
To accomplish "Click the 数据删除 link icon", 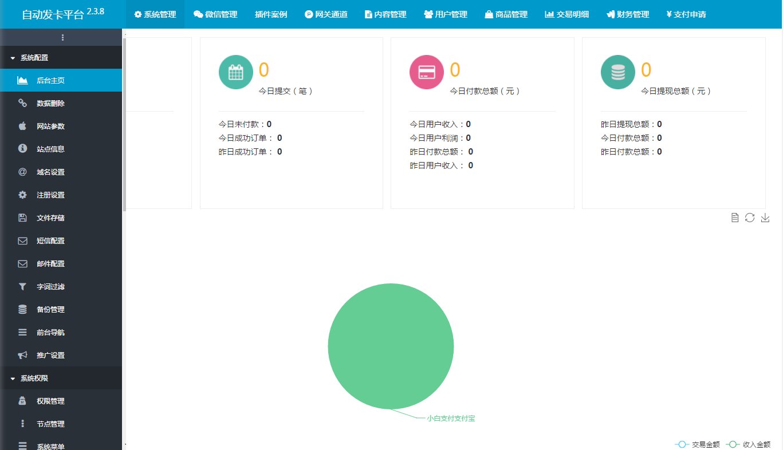I will (x=23, y=103).
